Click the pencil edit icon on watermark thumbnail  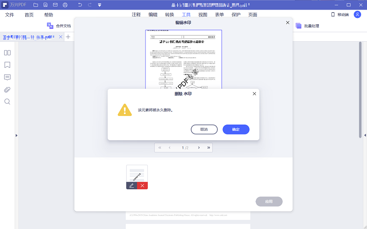pyautogui.click(x=132, y=185)
